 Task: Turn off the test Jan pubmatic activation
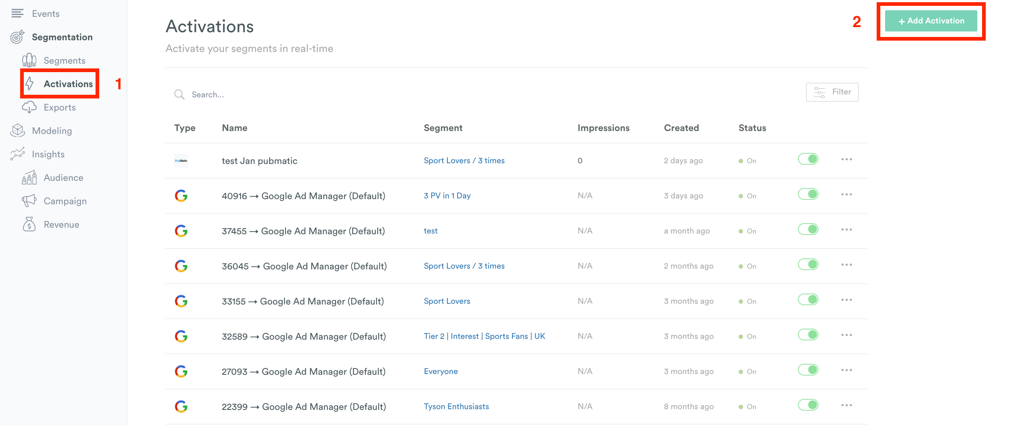click(x=808, y=159)
